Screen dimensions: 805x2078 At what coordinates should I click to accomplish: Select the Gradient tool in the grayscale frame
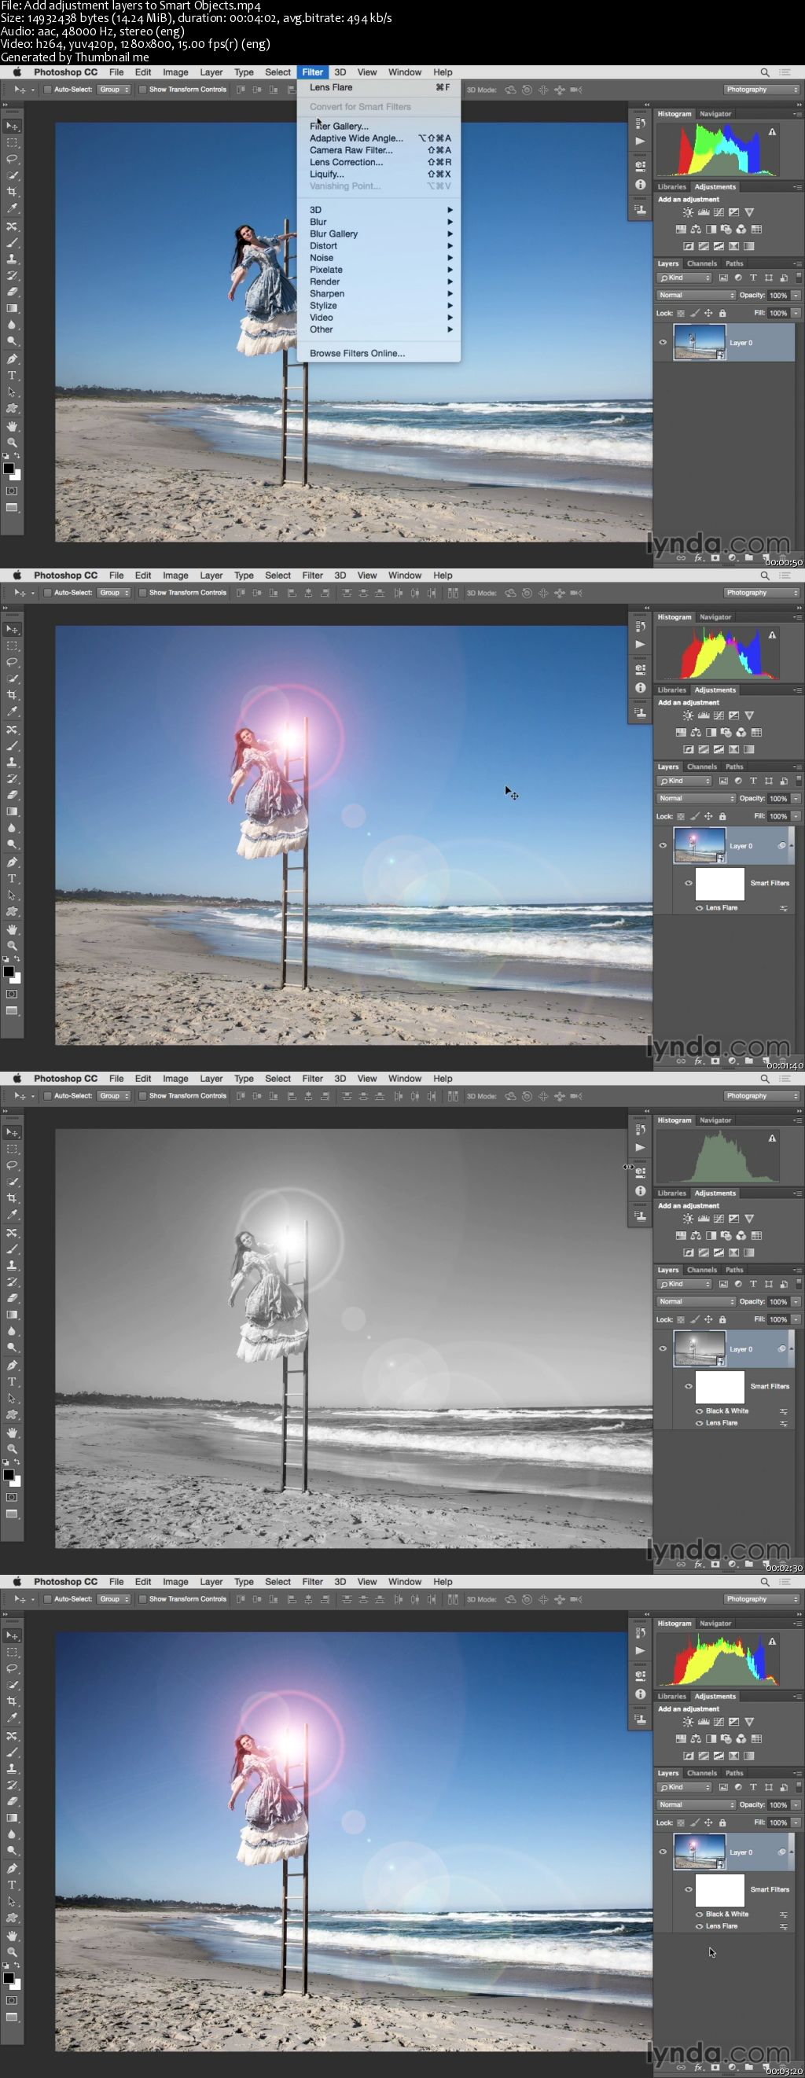[x=12, y=1314]
